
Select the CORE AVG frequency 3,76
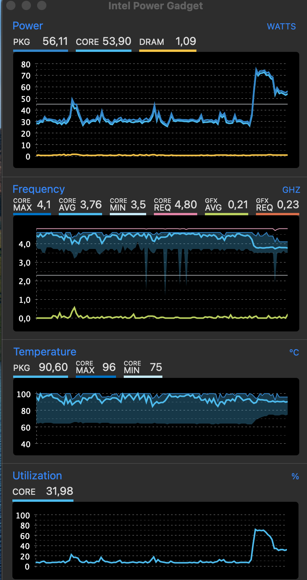[91, 204]
